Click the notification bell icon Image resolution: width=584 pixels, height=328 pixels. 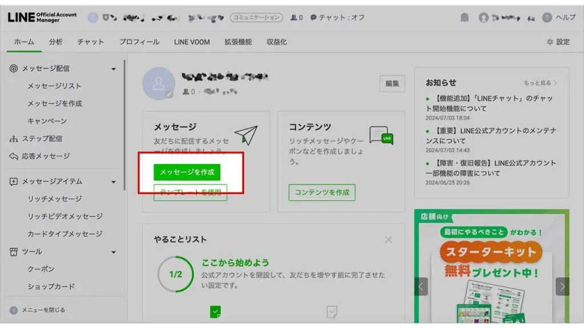point(465,18)
